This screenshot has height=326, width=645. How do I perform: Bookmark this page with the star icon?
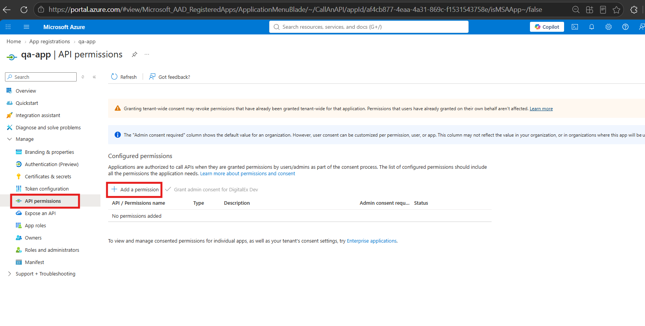[x=616, y=10]
